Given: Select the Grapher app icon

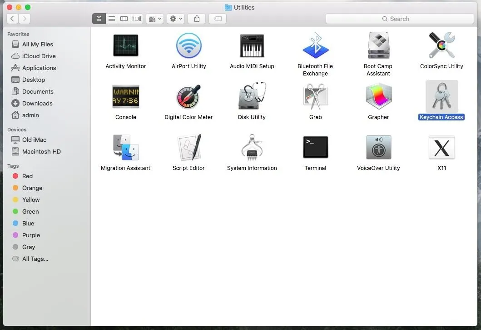Looking at the screenshot, I should click(378, 96).
